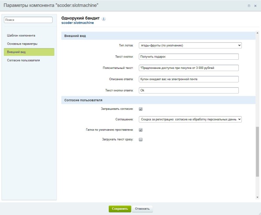Image resolution: width=261 pixels, height=215 pixels.
Task: Uncheck Галка по умолчанию проставлена
Action: [141, 130]
